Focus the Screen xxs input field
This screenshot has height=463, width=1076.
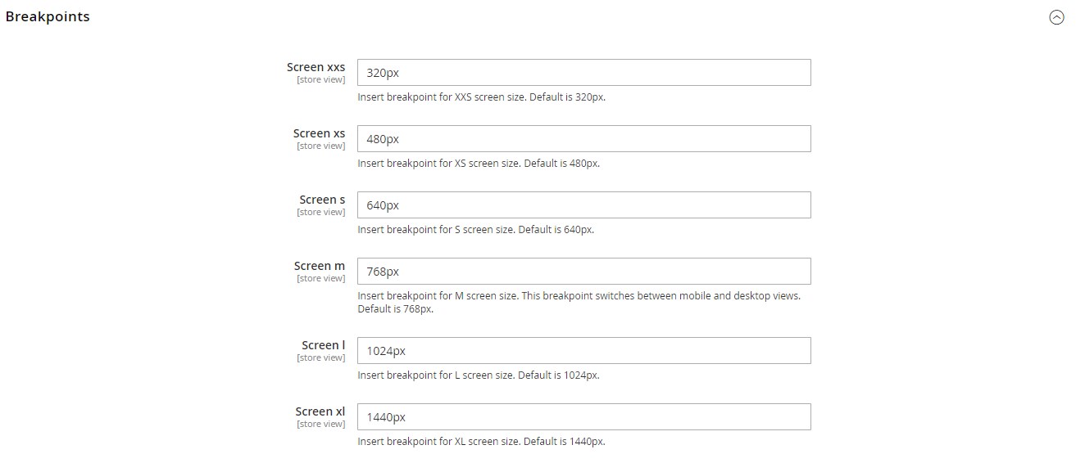(x=583, y=73)
